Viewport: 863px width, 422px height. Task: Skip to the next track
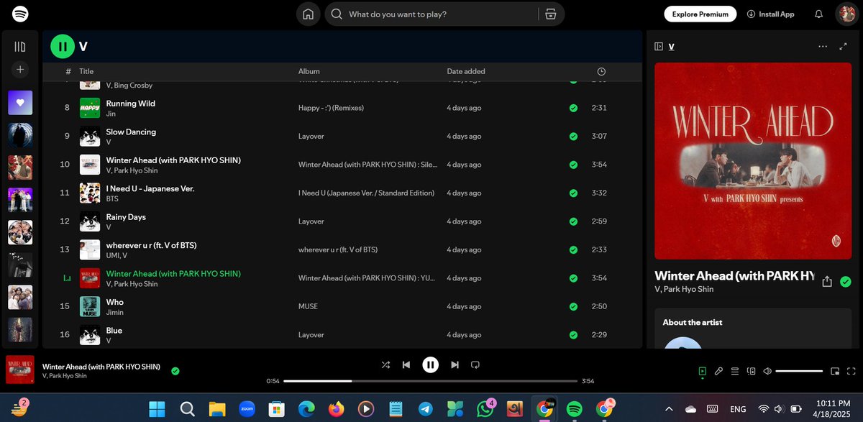click(455, 364)
